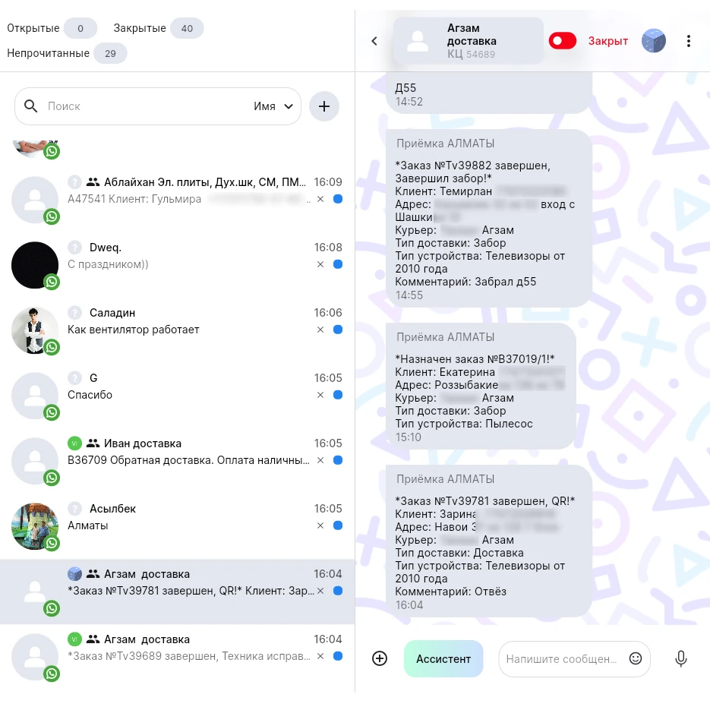Go back using the left arrow in chat header
The width and height of the screenshot is (710, 710).
(374, 41)
